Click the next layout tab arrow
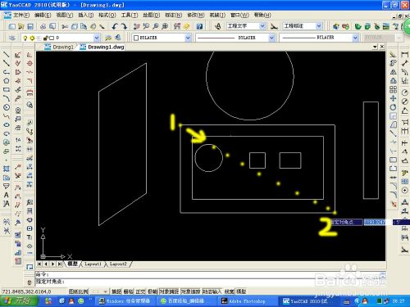The image size is (410, 307). pyautogui.click(x=52, y=264)
